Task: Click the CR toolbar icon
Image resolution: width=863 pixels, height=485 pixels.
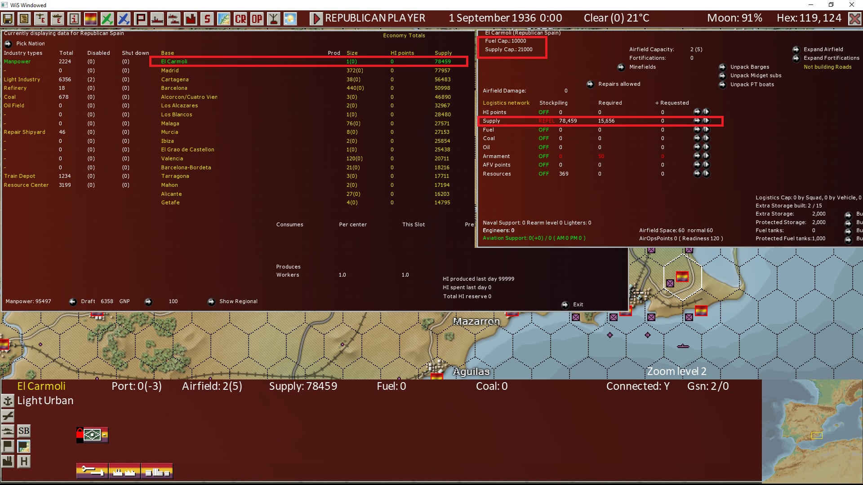Action: [x=240, y=19]
